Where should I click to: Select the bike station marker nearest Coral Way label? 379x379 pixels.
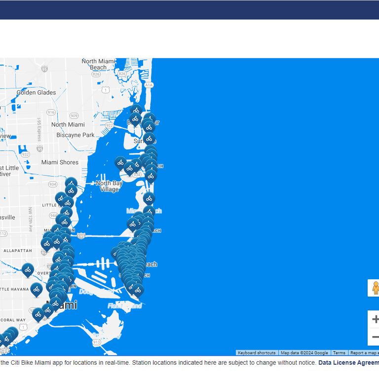click(x=38, y=314)
